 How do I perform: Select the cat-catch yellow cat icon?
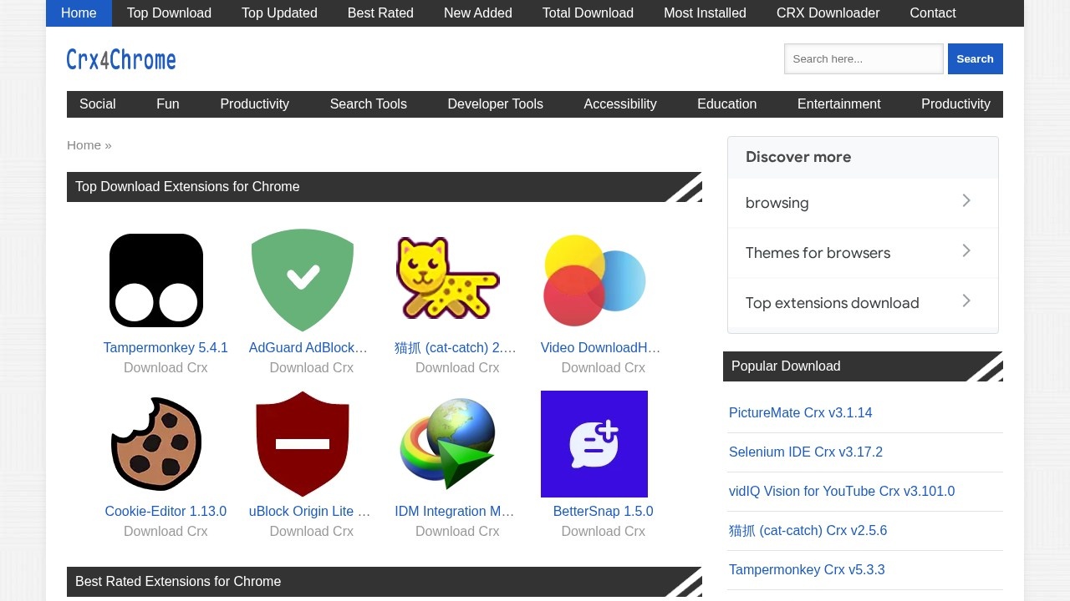(448, 279)
